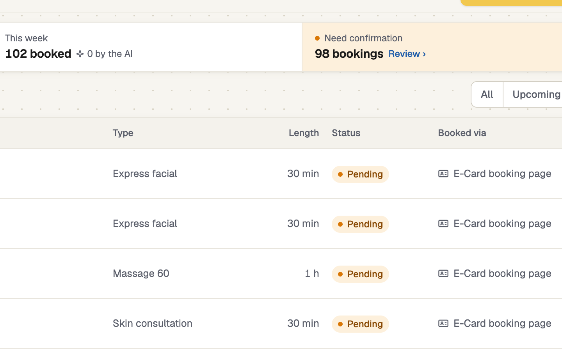The width and height of the screenshot is (562, 351).
Task: Open the Review link for bookings needing confirmation
Action: [407, 54]
